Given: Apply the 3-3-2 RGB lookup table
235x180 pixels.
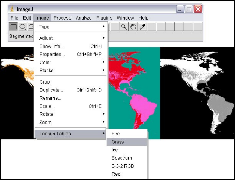Looking at the screenshot, I should pyautogui.click(x=127, y=166).
